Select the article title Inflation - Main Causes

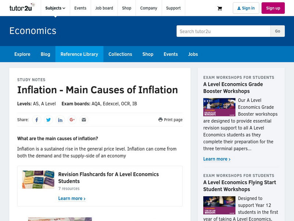97,90
